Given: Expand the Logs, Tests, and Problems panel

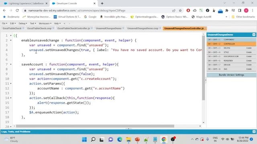Looking at the screenshot, I should (x=254, y=132).
